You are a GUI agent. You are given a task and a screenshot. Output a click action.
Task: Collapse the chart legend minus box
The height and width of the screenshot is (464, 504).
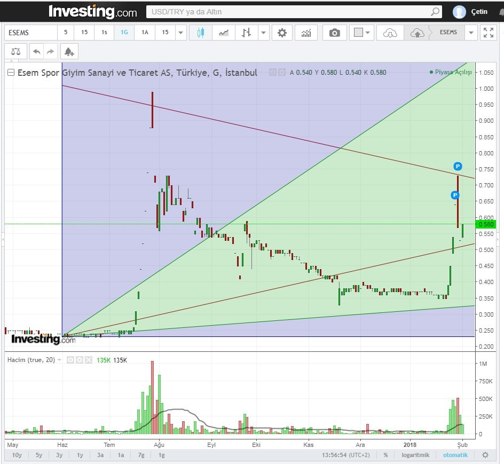[x=11, y=72]
